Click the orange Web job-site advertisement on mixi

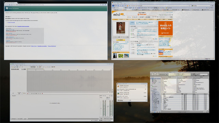tap(166, 28)
